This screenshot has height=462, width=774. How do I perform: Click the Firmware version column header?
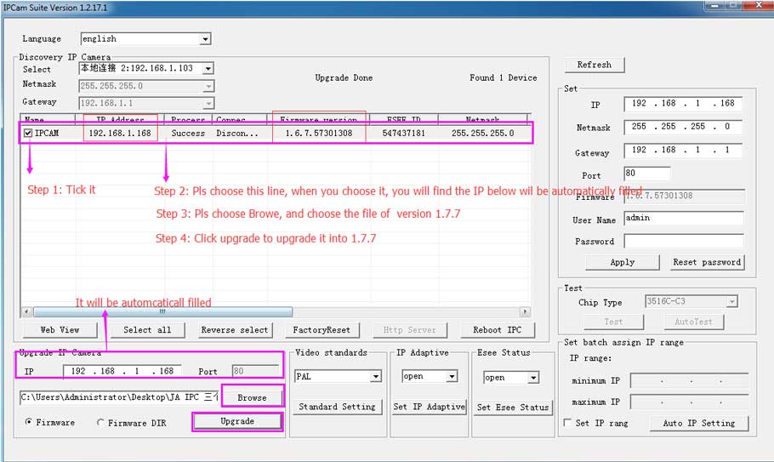(319, 120)
